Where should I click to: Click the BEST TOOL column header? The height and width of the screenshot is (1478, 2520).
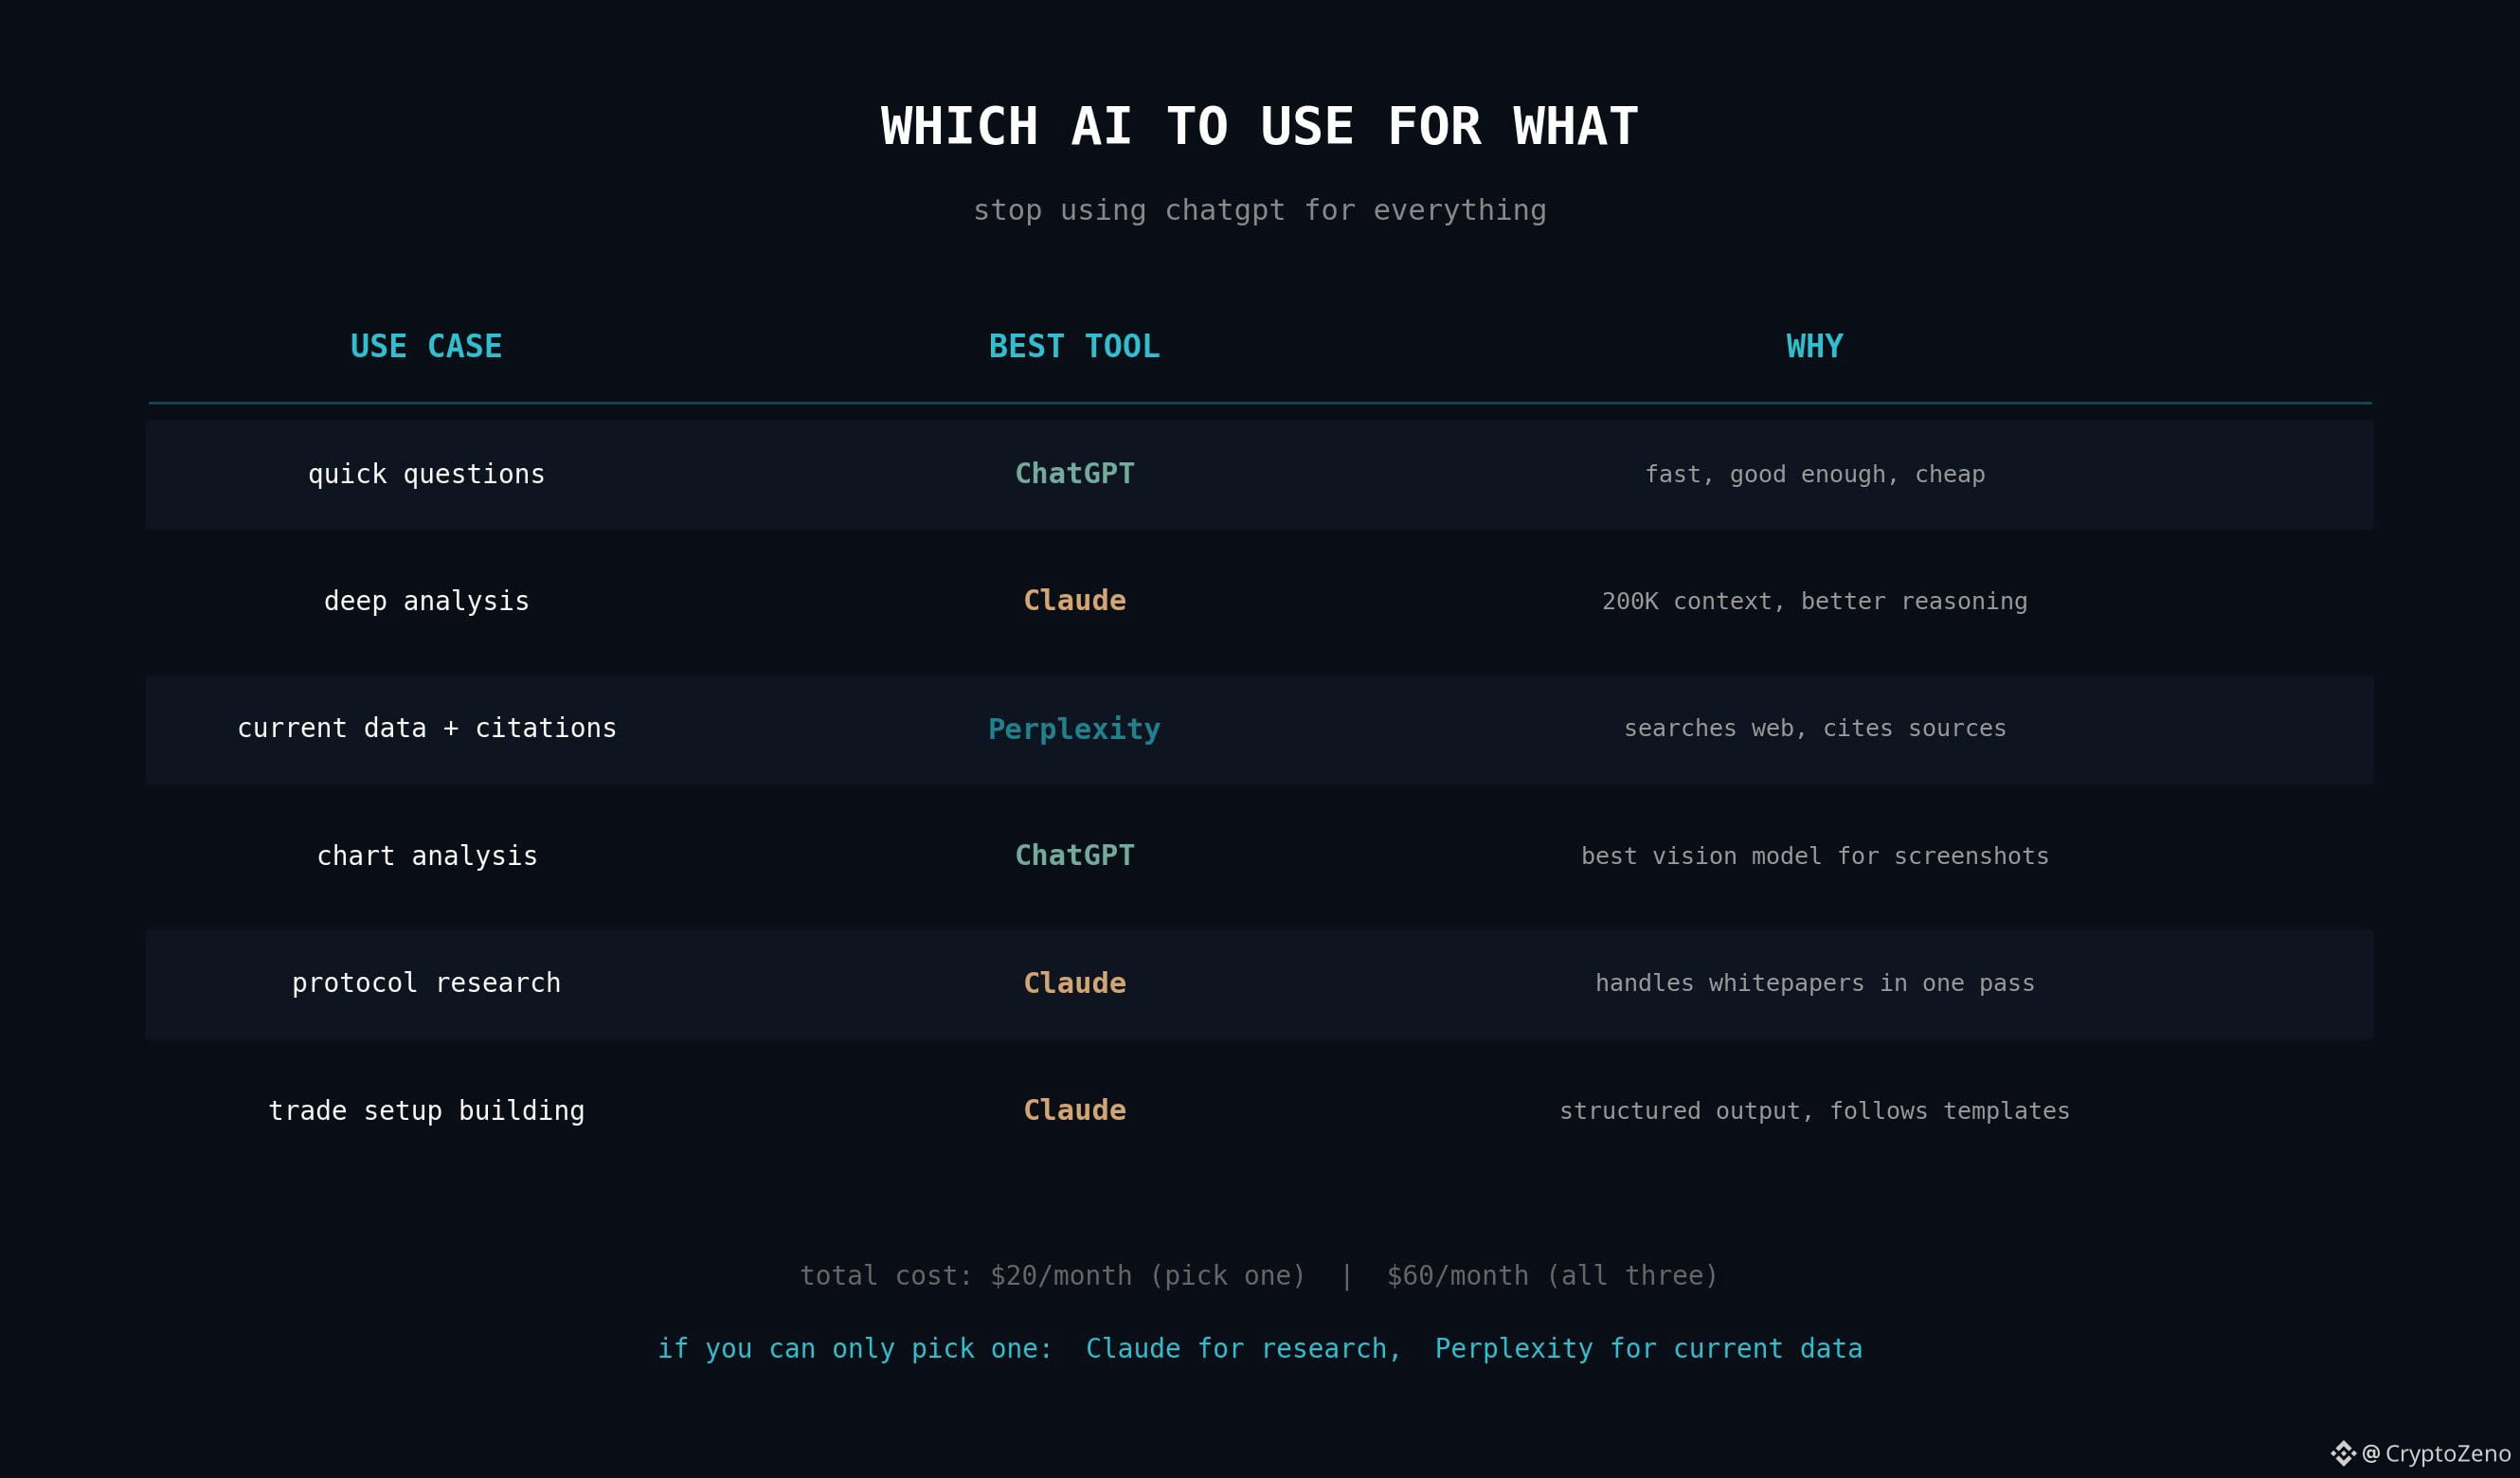1074,346
